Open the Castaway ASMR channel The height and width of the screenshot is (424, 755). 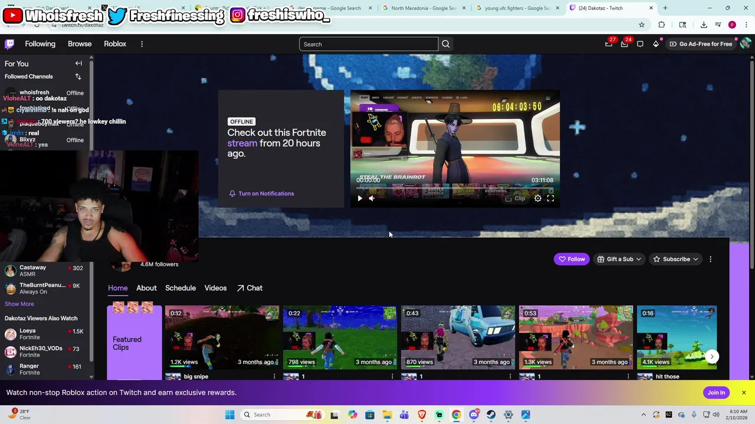pyautogui.click(x=45, y=271)
